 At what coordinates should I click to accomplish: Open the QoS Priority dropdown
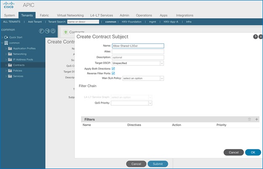point(150,103)
